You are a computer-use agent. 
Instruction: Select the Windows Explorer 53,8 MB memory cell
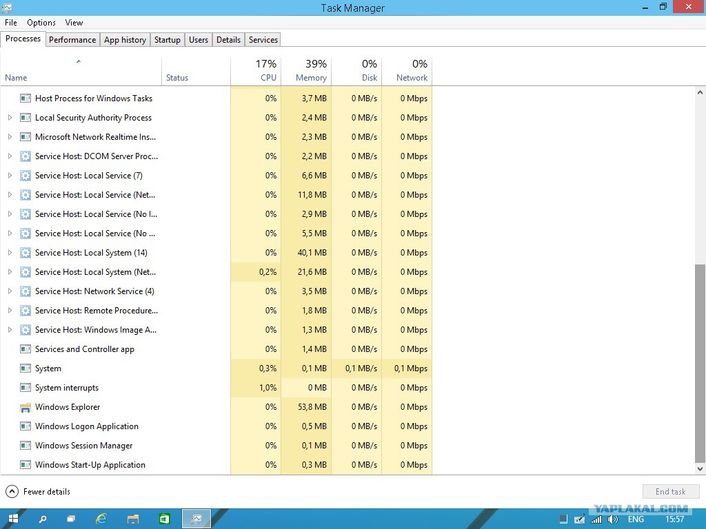pyautogui.click(x=306, y=407)
